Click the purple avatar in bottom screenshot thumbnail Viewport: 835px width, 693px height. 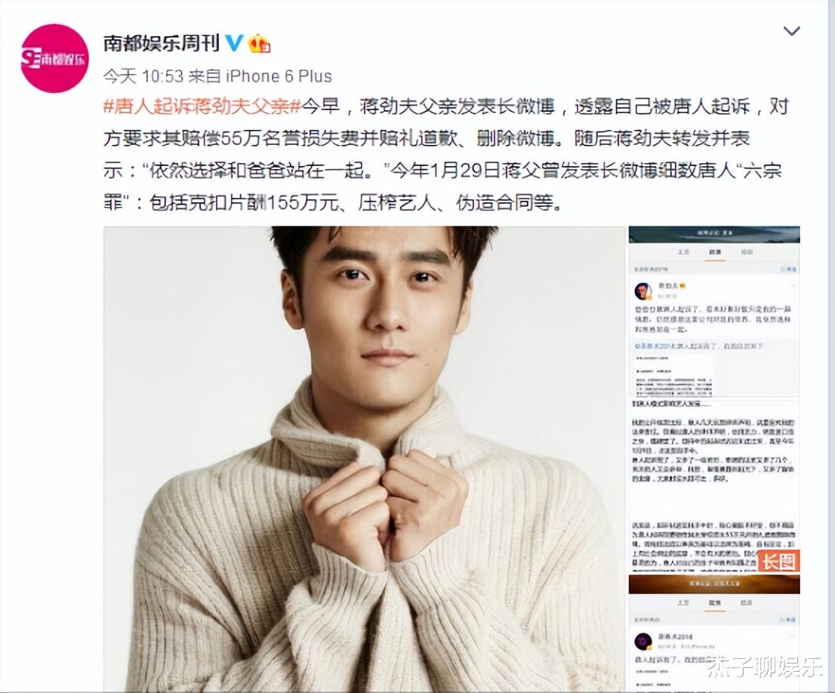[644, 641]
